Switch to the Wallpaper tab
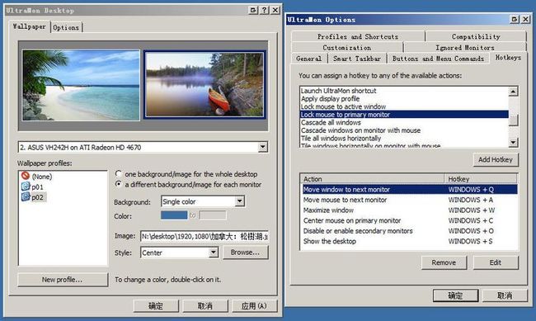The width and height of the screenshot is (536, 321). tap(30, 26)
